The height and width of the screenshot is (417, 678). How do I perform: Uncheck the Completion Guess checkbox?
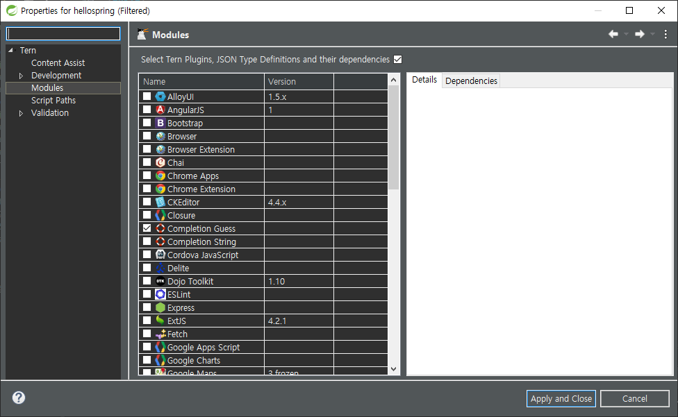(147, 228)
